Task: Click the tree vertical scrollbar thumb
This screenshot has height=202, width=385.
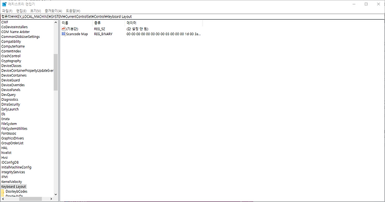Action: pos(56,72)
